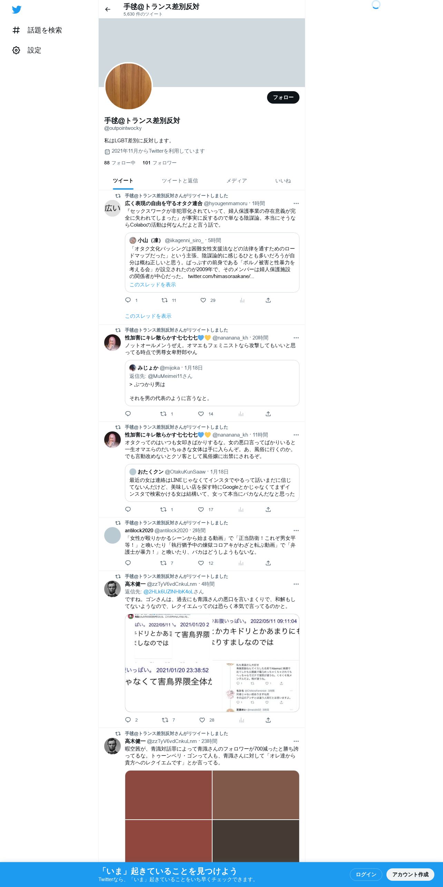Like the nananana_kh tweet with 17 likes
The image size is (443, 887).
[201, 509]
